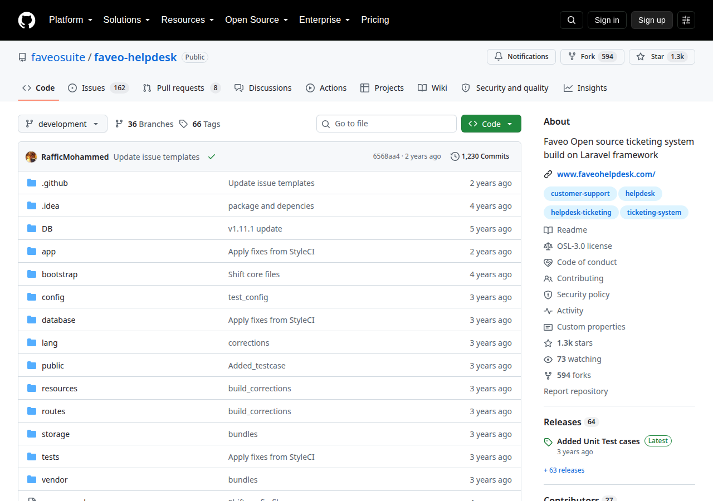Click the Pricing menu item

375,20
